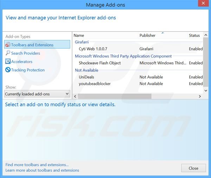Close the Manage Add-ons window
This screenshot has width=211, height=178.
[x=203, y=3]
